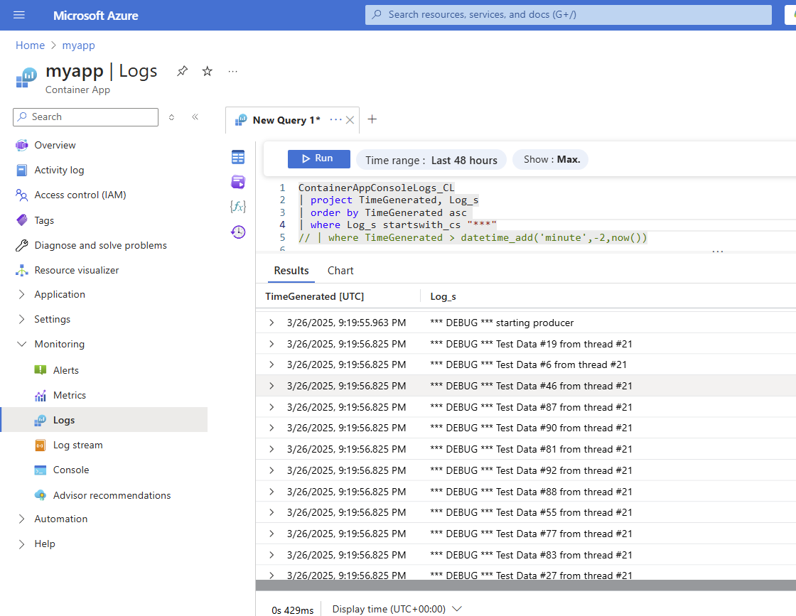Run the query
This screenshot has height=616, width=796.
point(319,159)
